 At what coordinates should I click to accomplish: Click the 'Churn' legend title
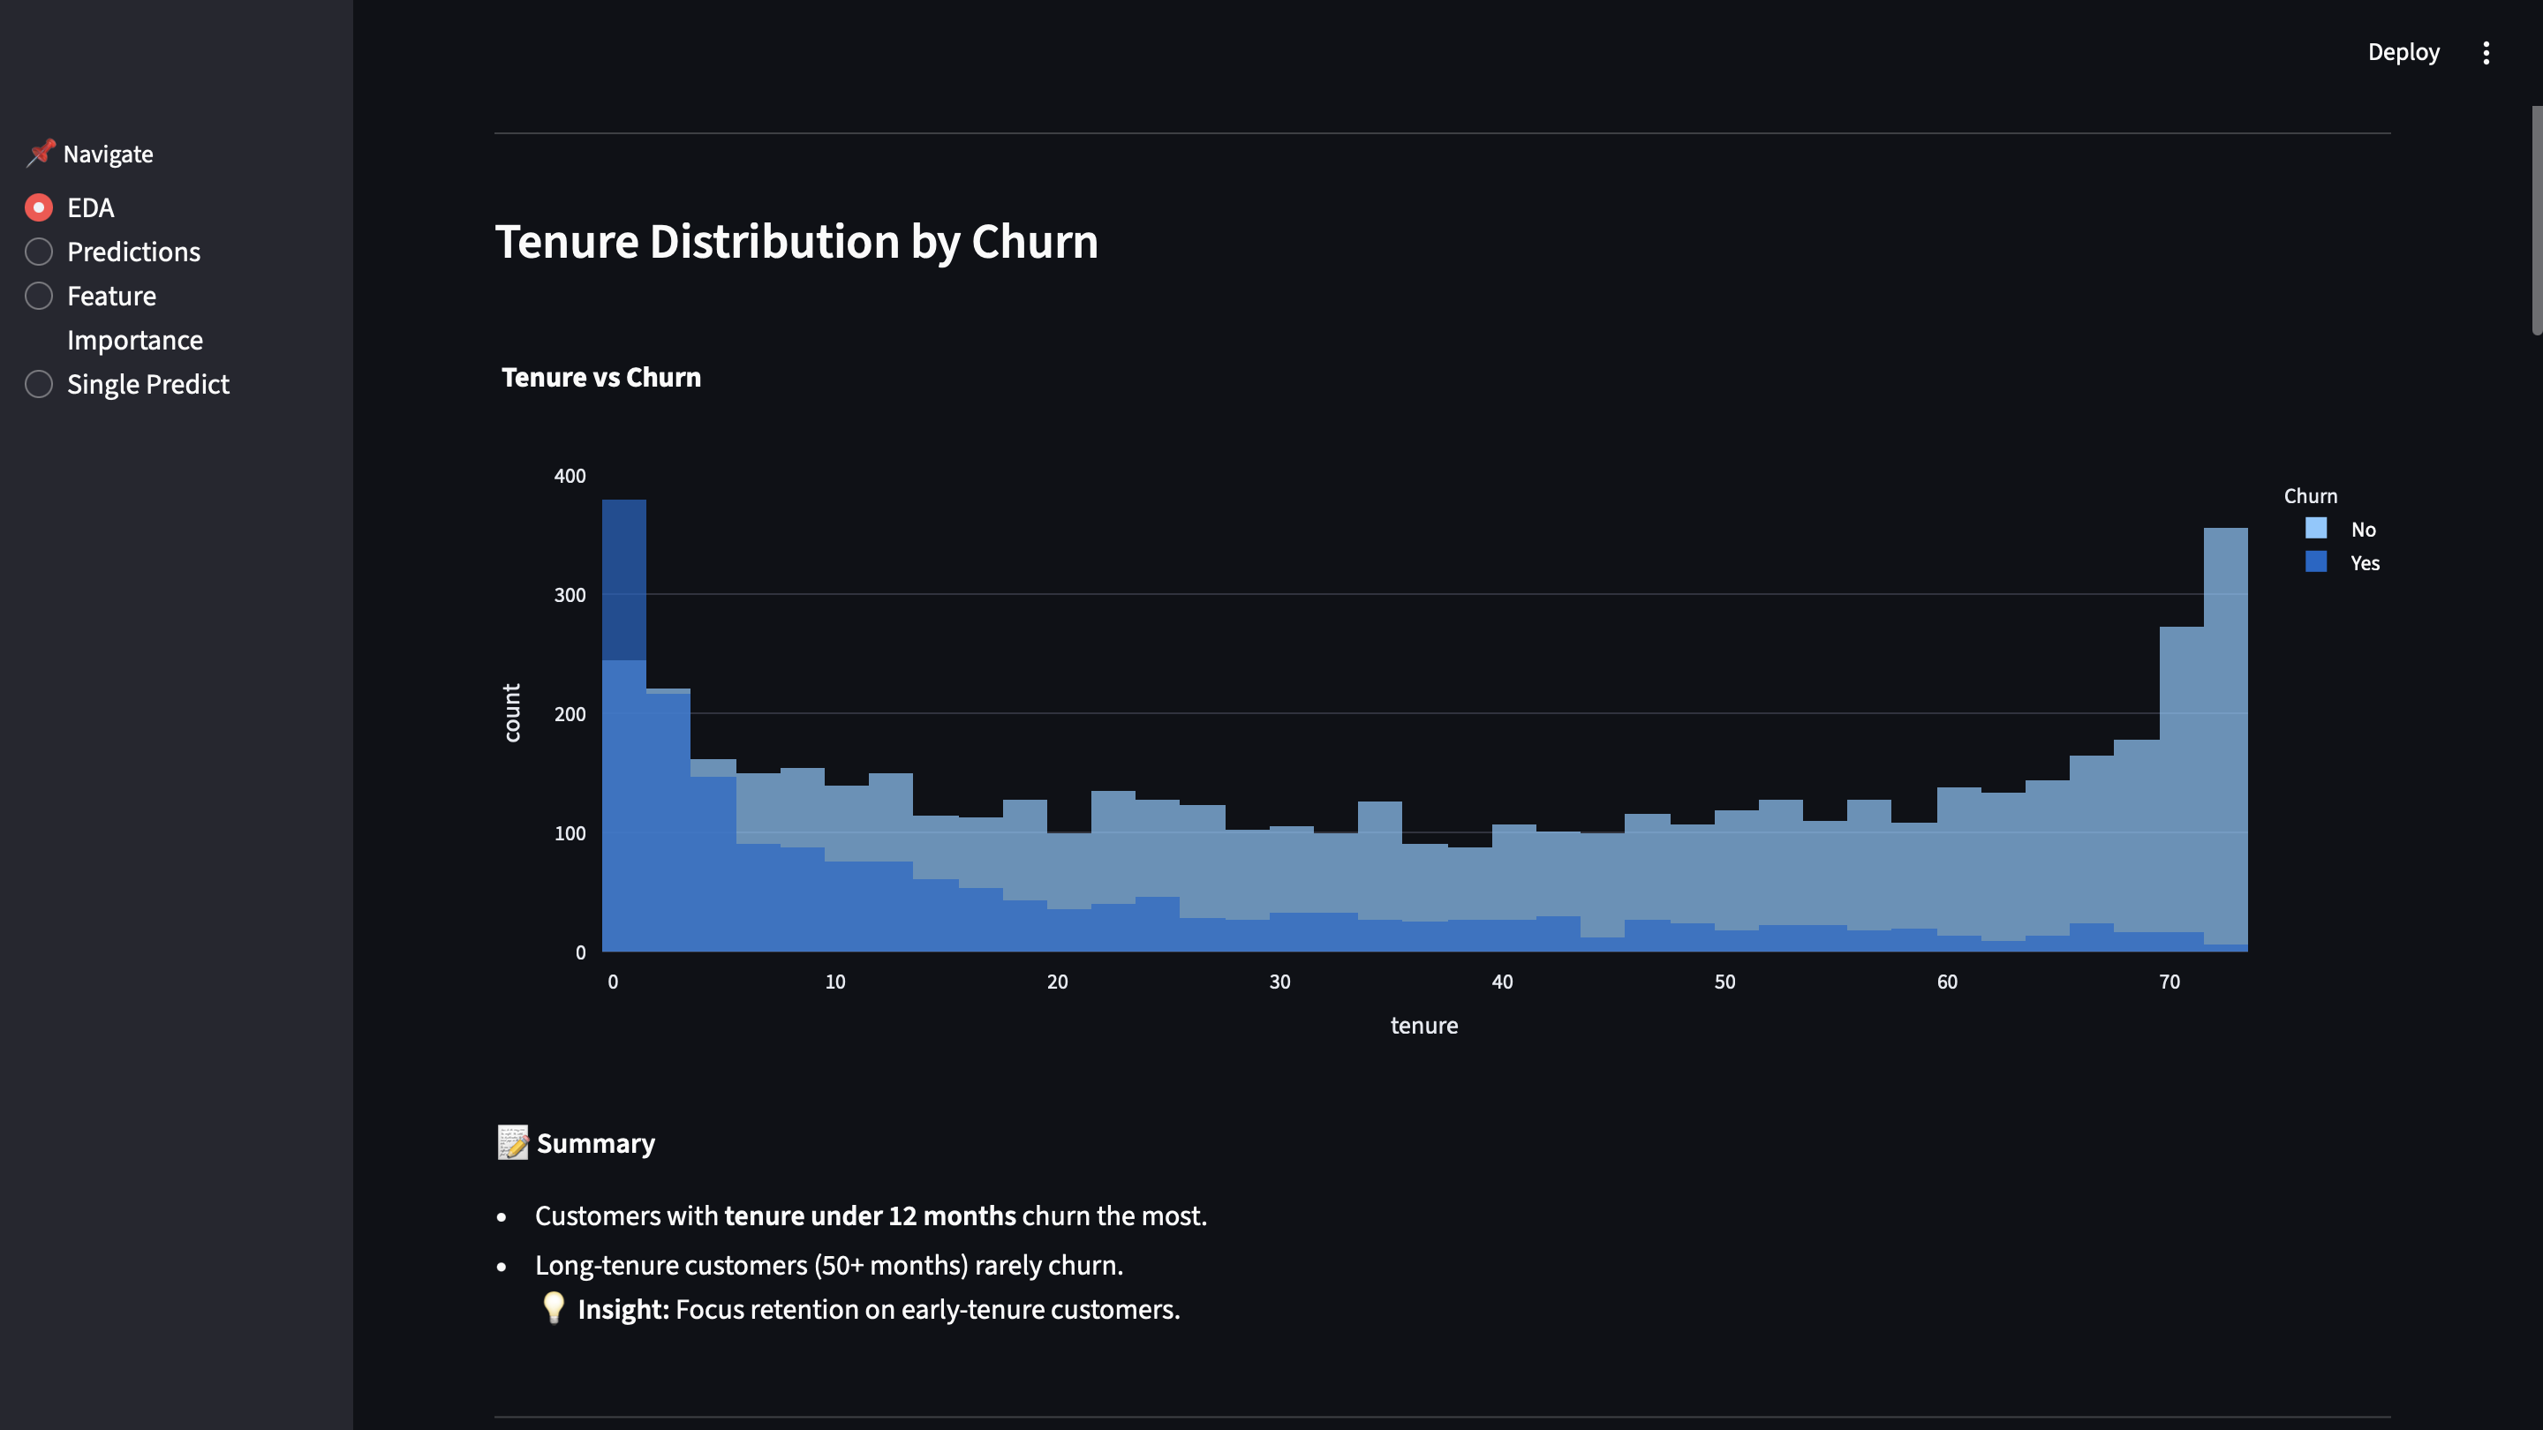click(x=2310, y=495)
